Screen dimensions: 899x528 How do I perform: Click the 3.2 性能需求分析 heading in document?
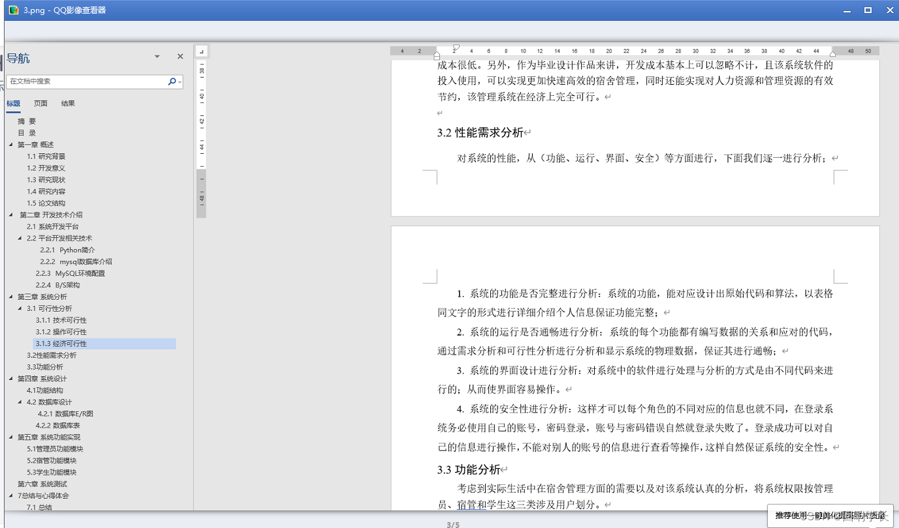(481, 133)
